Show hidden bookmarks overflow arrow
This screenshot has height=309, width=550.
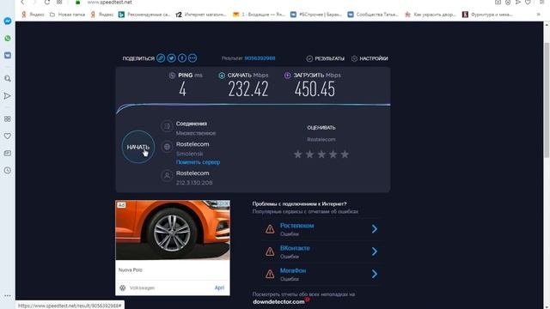pos(539,15)
